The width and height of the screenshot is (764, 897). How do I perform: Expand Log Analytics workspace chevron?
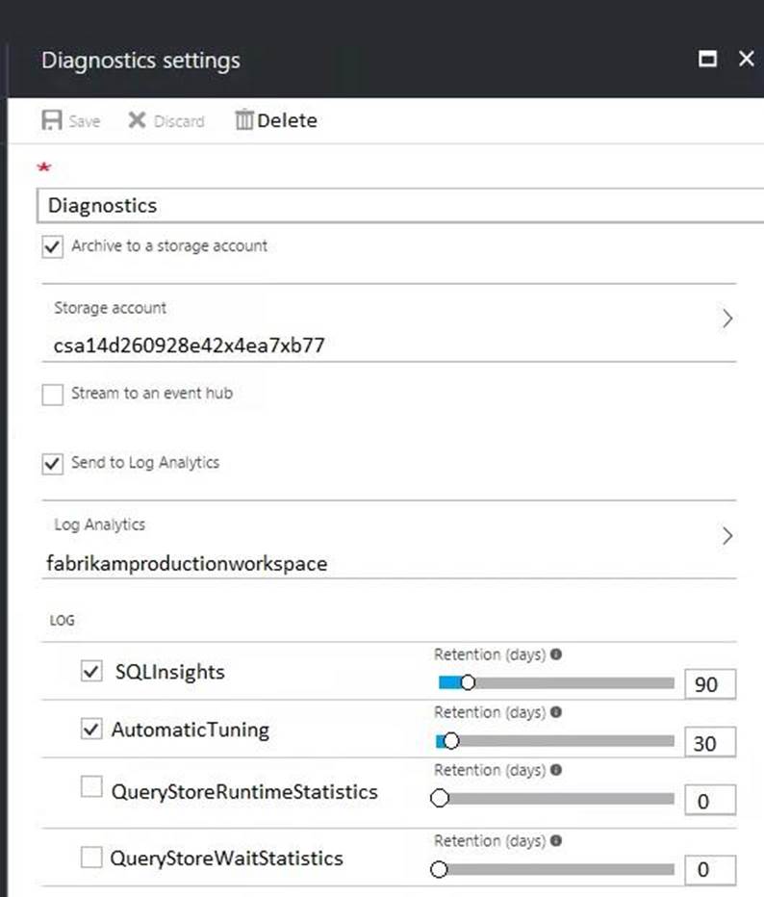coord(727,536)
